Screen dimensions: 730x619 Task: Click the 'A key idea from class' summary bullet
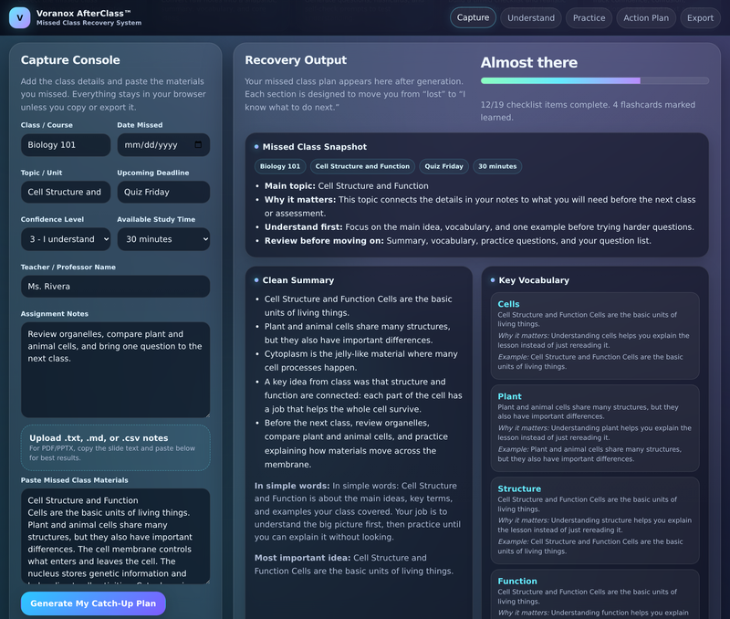(363, 395)
